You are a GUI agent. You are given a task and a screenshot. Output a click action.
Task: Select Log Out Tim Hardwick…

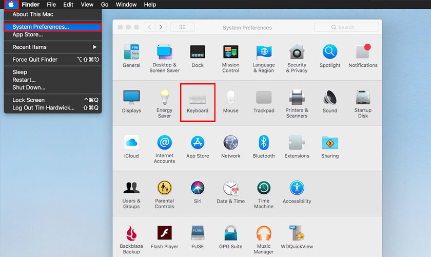click(53, 108)
